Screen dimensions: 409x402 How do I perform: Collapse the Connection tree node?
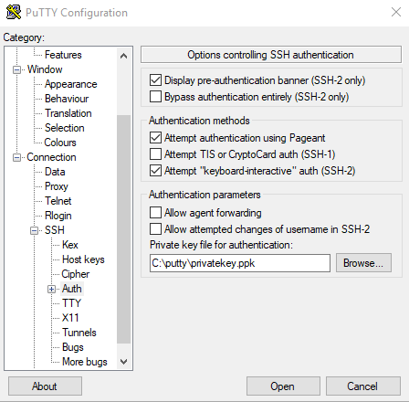tap(16, 157)
